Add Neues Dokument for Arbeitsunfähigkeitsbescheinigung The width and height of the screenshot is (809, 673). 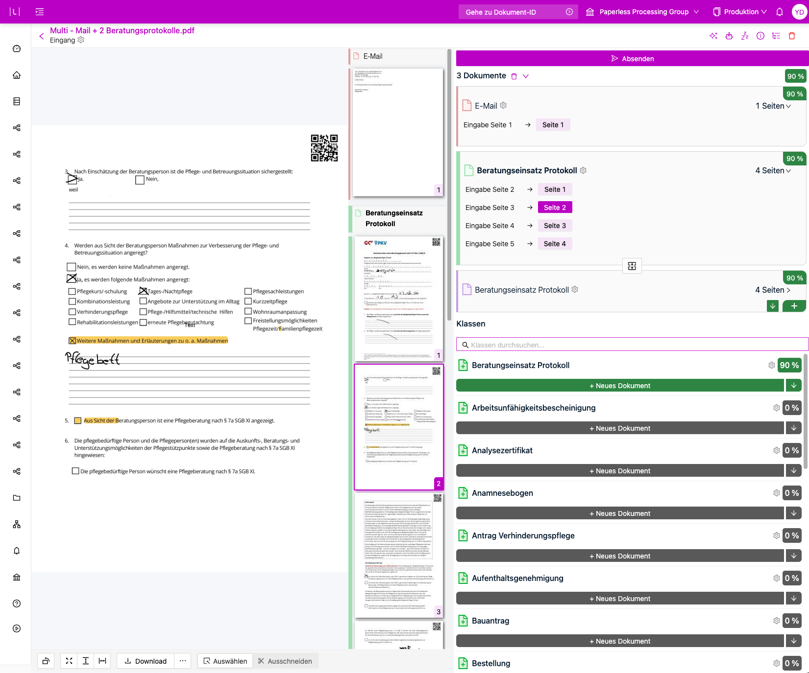click(620, 428)
